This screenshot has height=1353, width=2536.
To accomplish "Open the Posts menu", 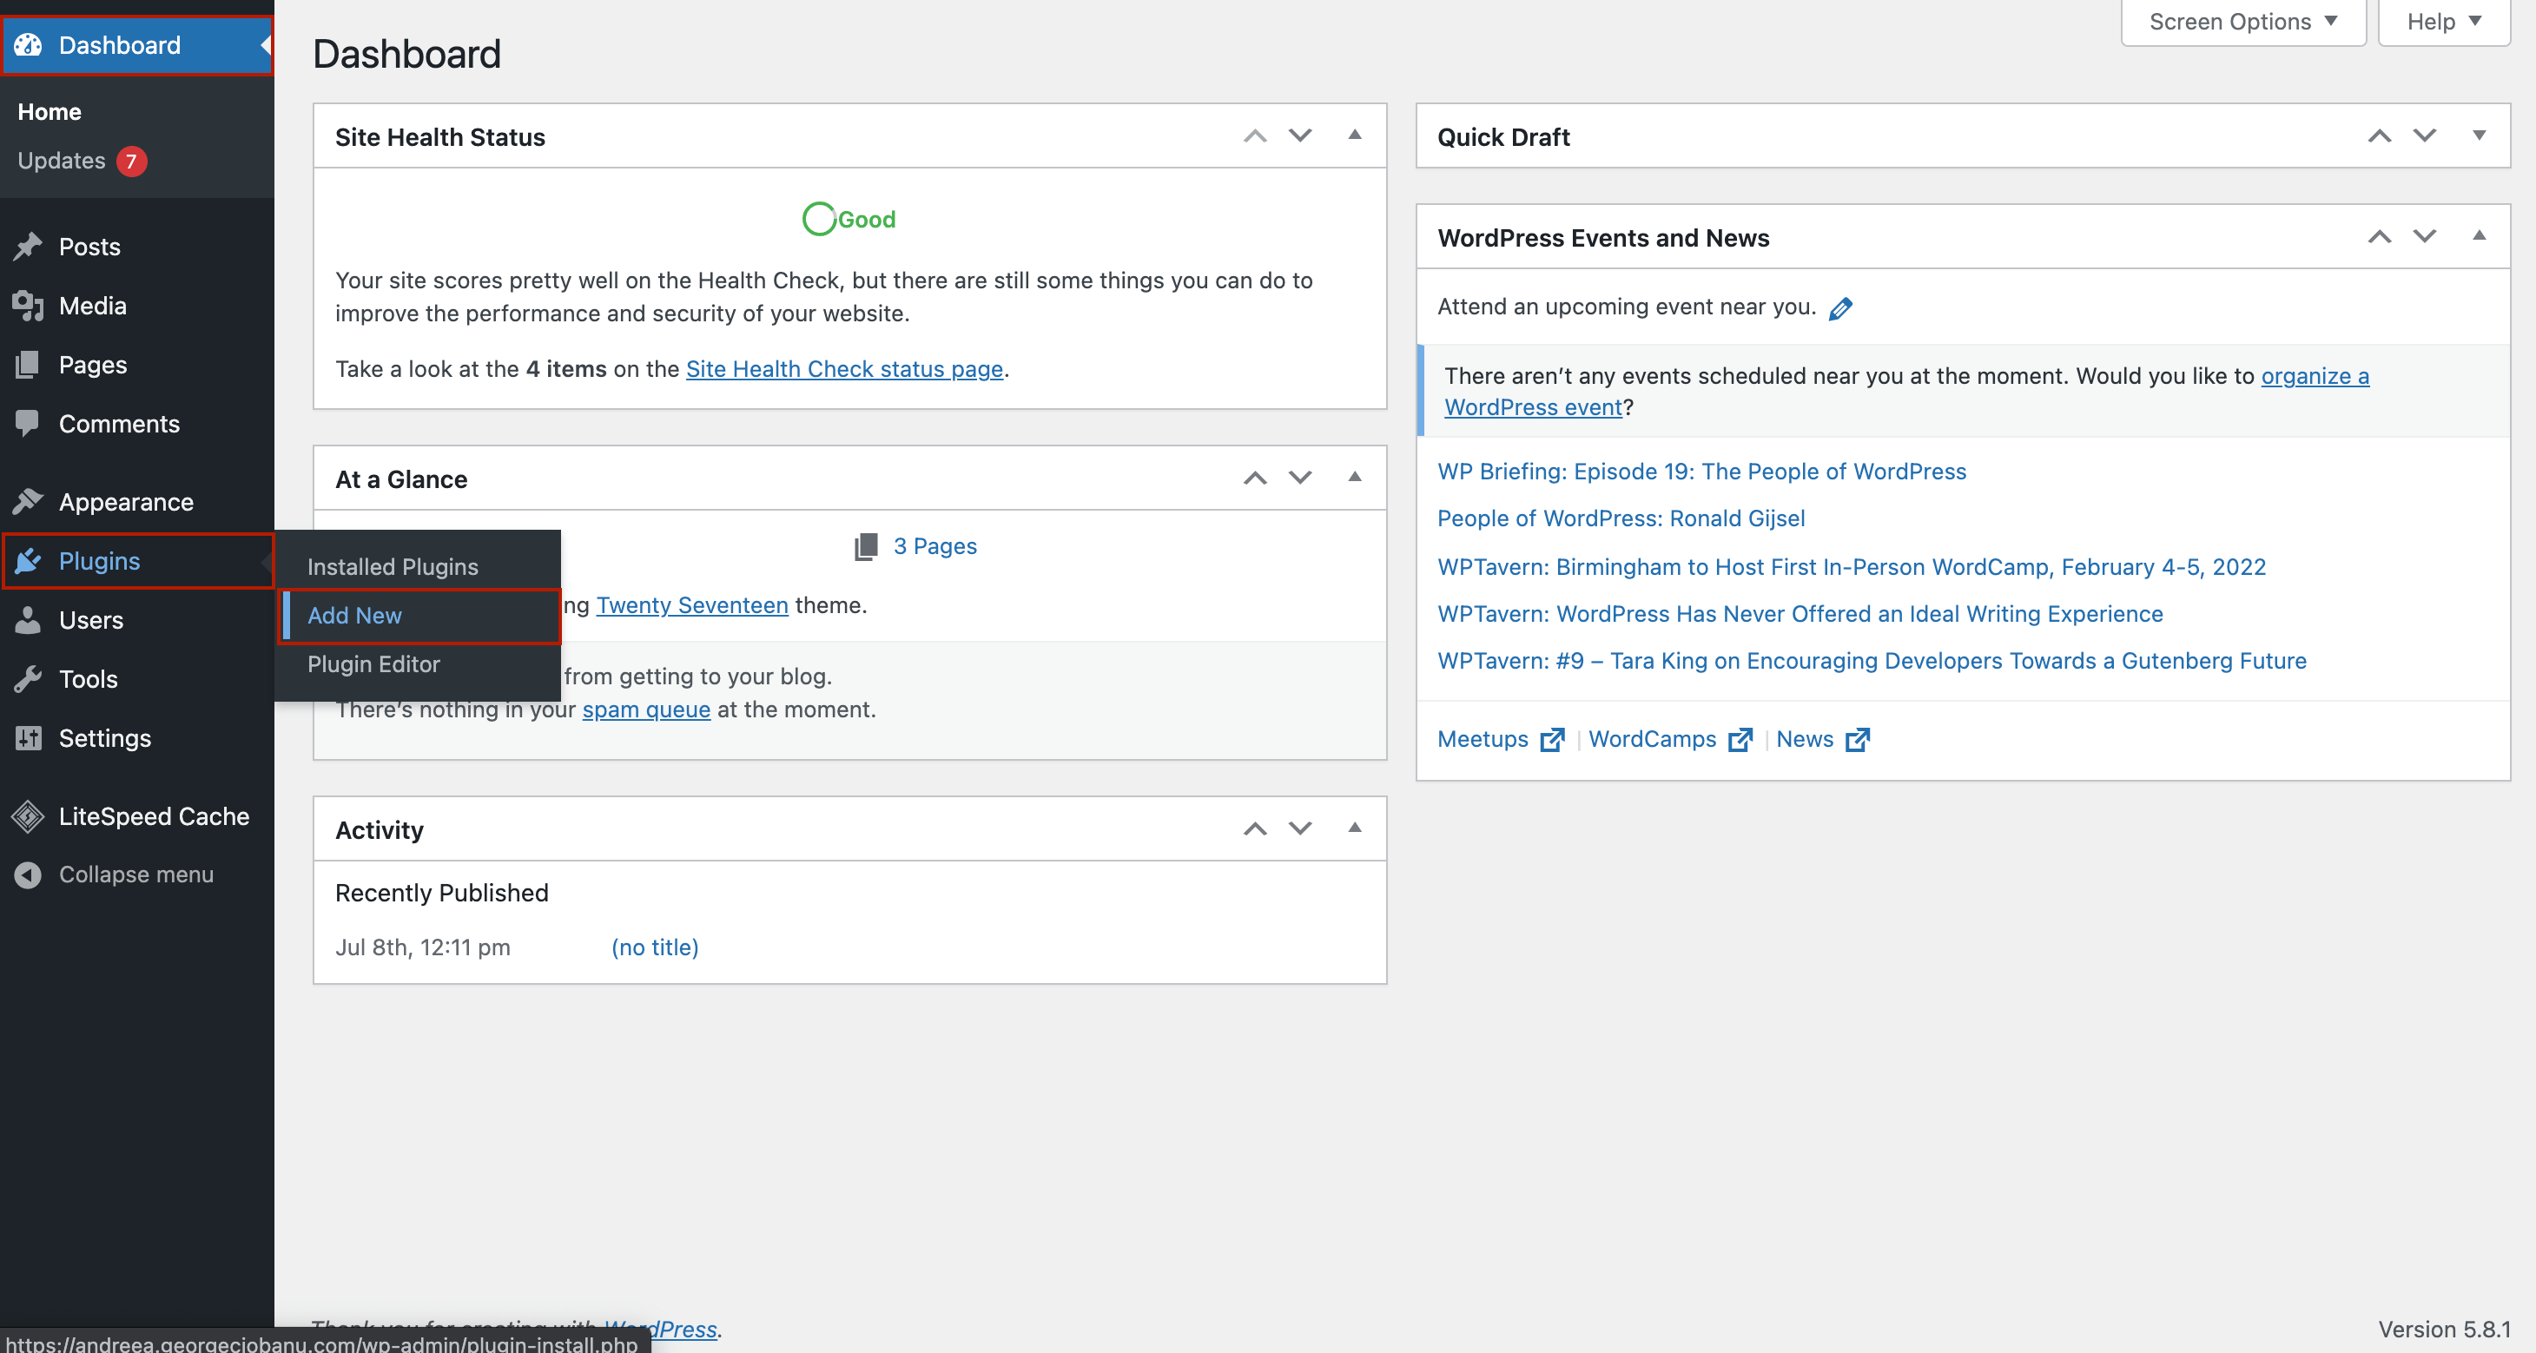I will (x=89, y=246).
